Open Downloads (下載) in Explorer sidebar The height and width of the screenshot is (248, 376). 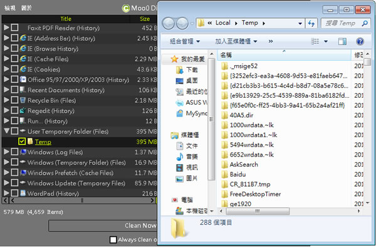pos(187,70)
